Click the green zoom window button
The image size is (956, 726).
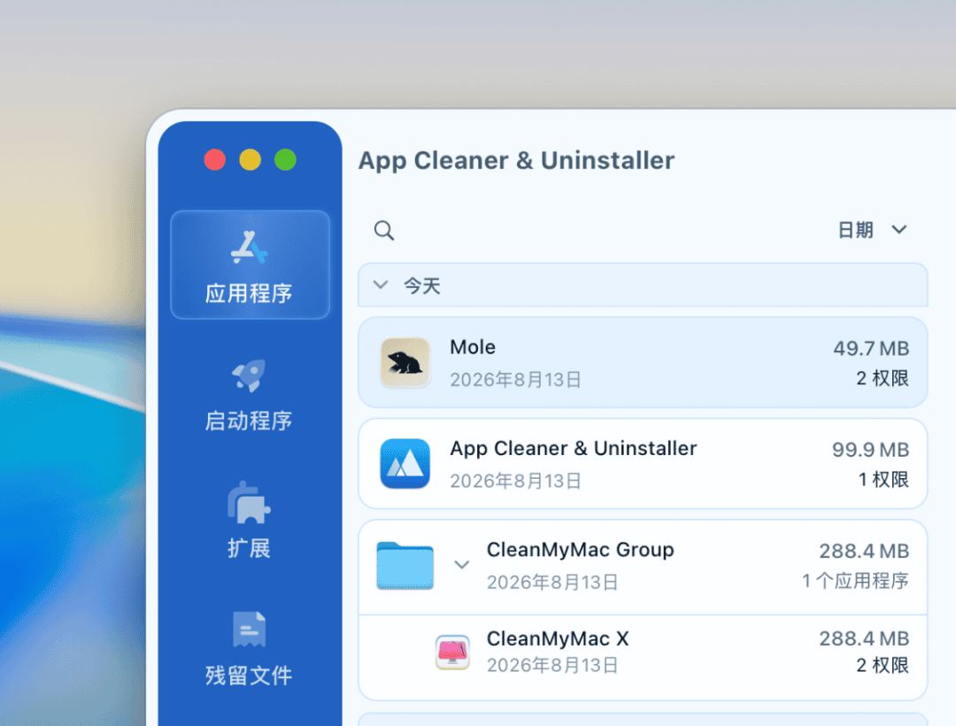pos(285,159)
